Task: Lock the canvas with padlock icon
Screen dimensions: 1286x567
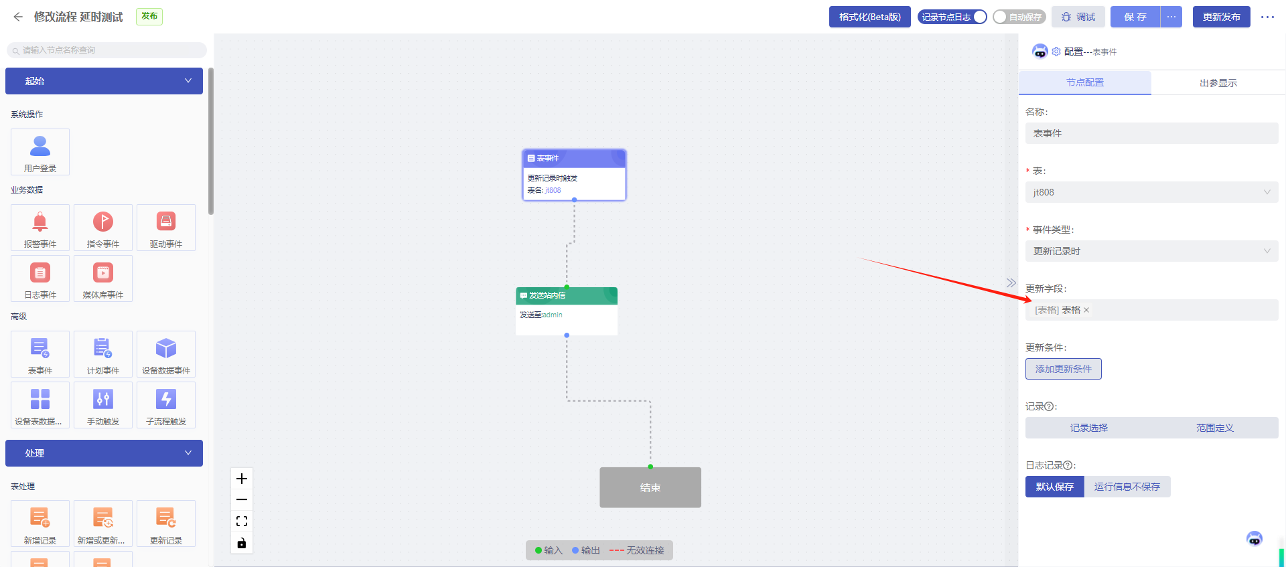Action: [x=242, y=543]
